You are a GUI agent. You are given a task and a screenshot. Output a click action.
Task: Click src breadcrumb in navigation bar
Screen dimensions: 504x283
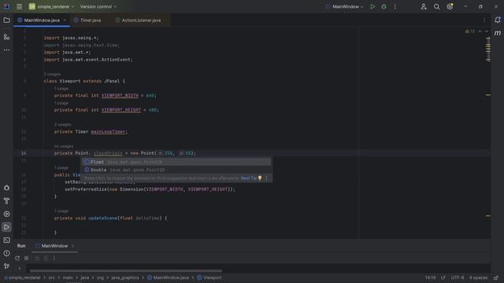(51, 277)
